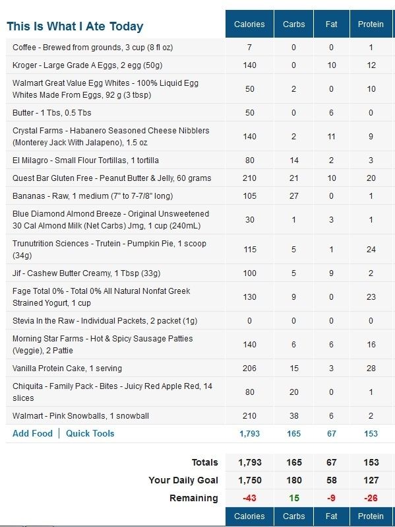Click the Walmart Pink Snowballs entry
The height and width of the screenshot is (527, 395).
(x=80, y=416)
